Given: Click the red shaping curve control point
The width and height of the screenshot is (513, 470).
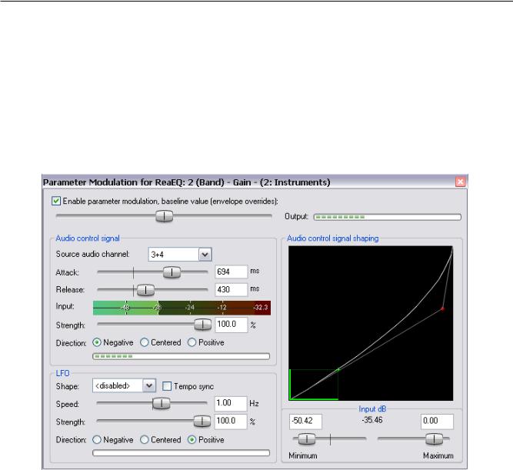Looking at the screenshot, I should click(x=442, y=308).
